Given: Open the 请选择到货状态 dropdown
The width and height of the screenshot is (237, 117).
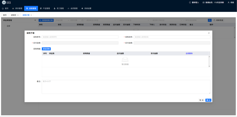Looking at the screenshot, I should click(134, 20).
